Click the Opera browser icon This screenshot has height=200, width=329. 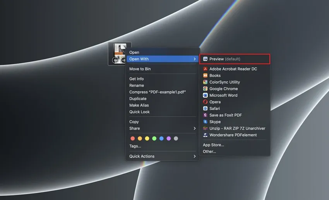(205, 102)
